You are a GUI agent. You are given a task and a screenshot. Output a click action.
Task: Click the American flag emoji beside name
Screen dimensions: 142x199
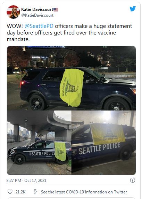pos(56,9)
